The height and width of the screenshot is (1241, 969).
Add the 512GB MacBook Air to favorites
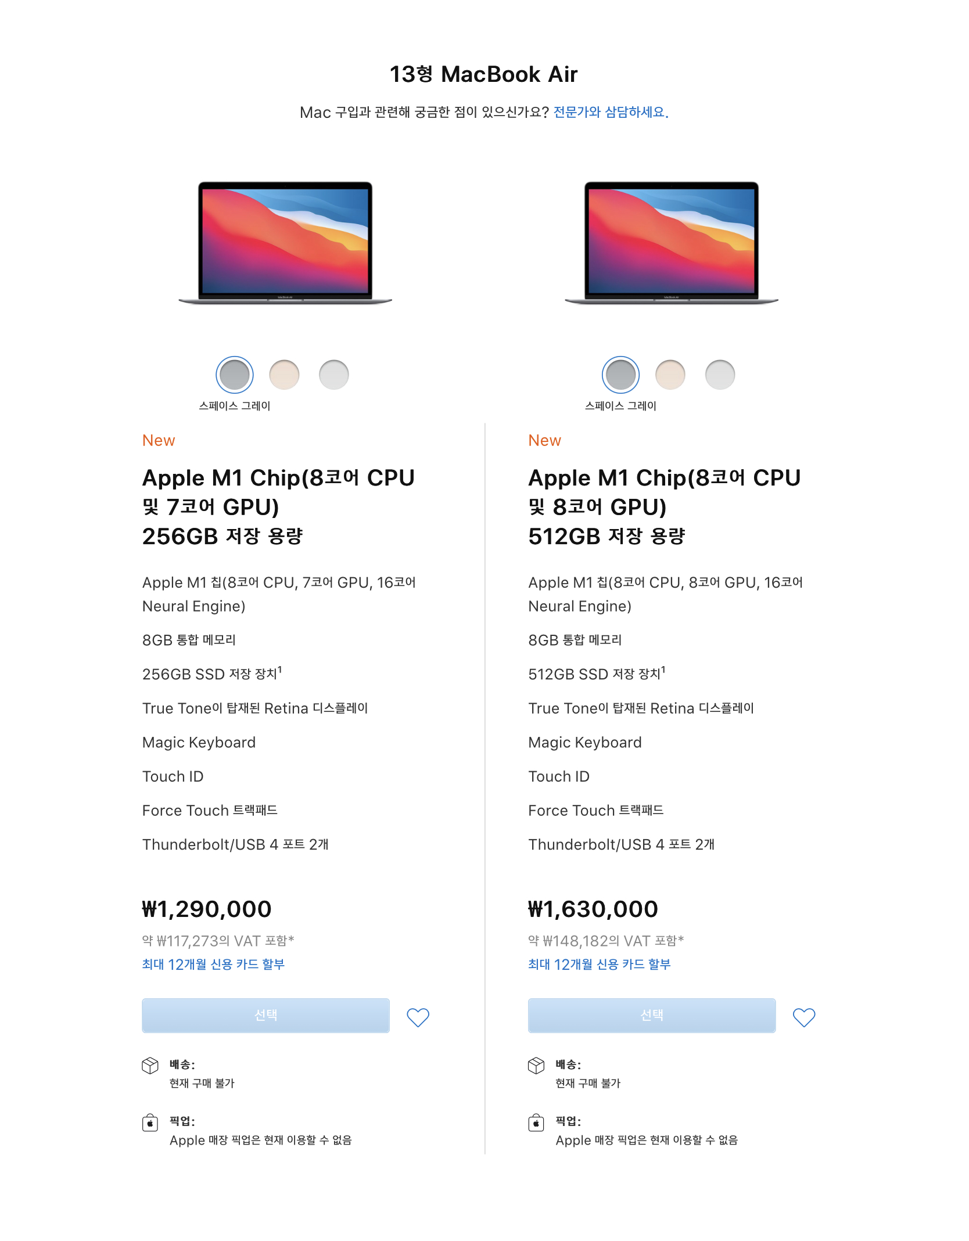pos(804,1017)
